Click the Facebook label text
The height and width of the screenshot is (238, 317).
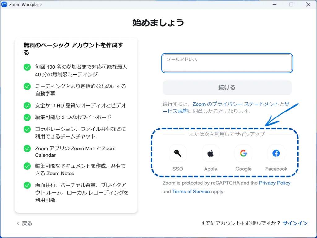click(276, 169)
